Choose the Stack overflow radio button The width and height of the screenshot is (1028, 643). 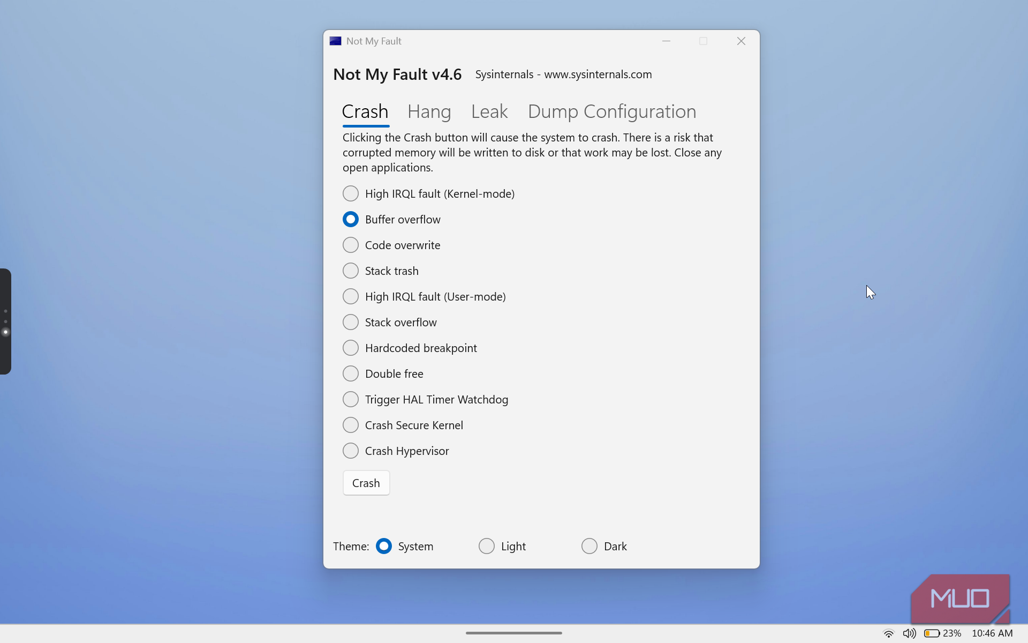tap(350, 322)
